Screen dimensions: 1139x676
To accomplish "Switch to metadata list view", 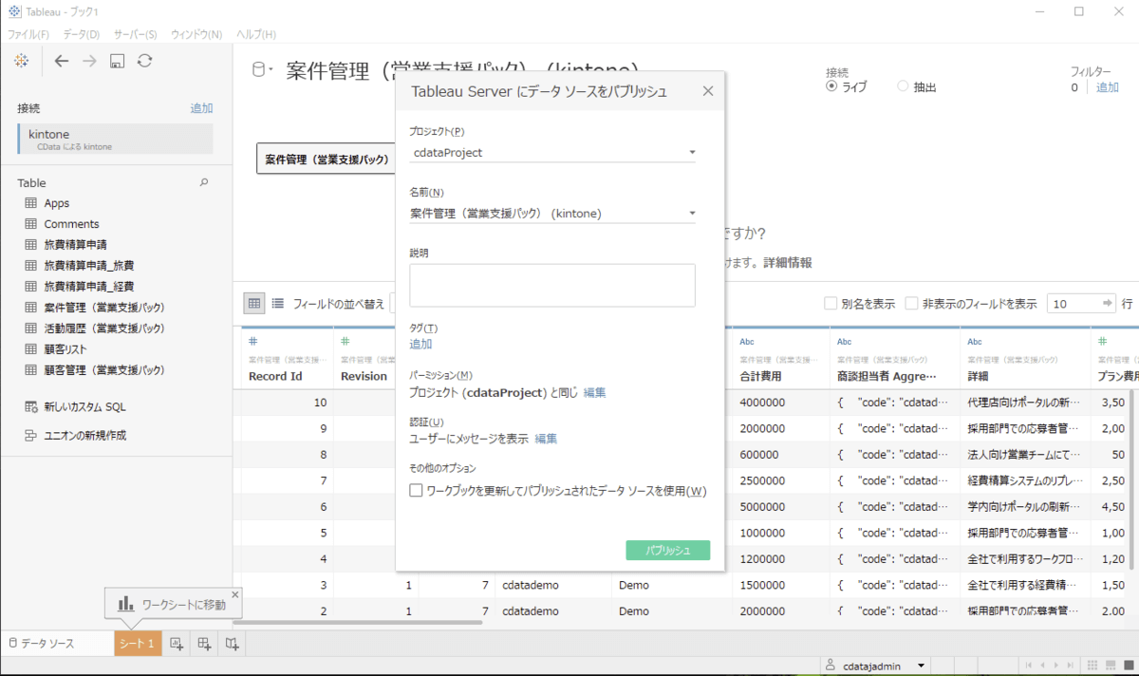I will [278, 304].
